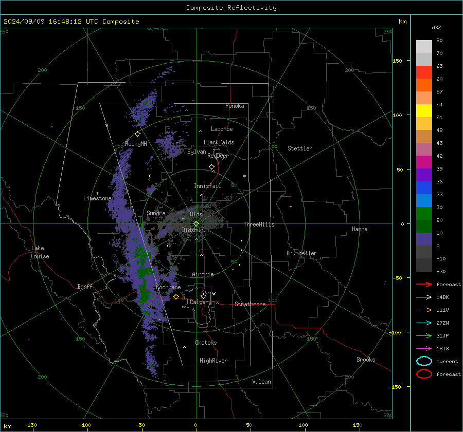The height and width of the screenshot is (432, 463).
Task: Click the red forecast arrow in legend
Action: tap(424, 284)
